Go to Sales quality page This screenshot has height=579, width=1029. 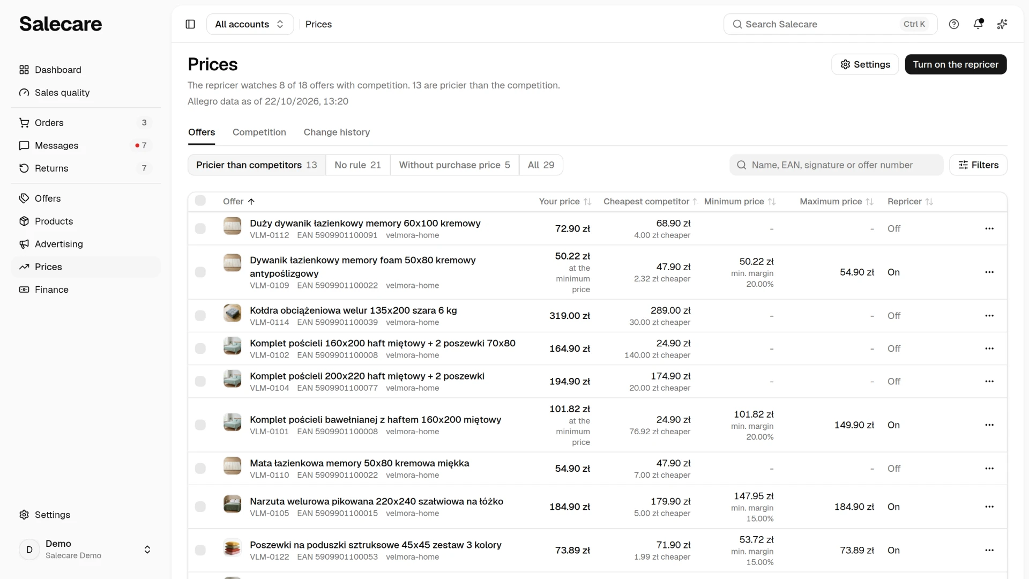(x=86, y=93)
